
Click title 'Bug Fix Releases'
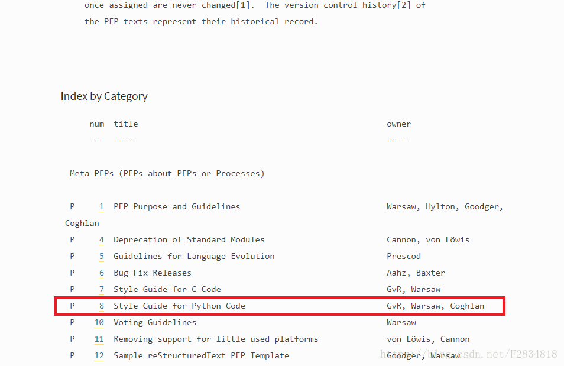click(x=152, y=273)
